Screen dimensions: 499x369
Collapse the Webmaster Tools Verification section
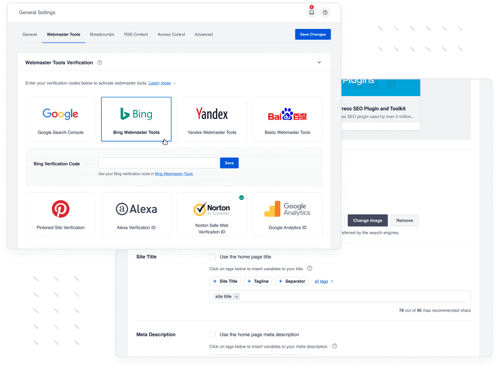click(319, 63)
